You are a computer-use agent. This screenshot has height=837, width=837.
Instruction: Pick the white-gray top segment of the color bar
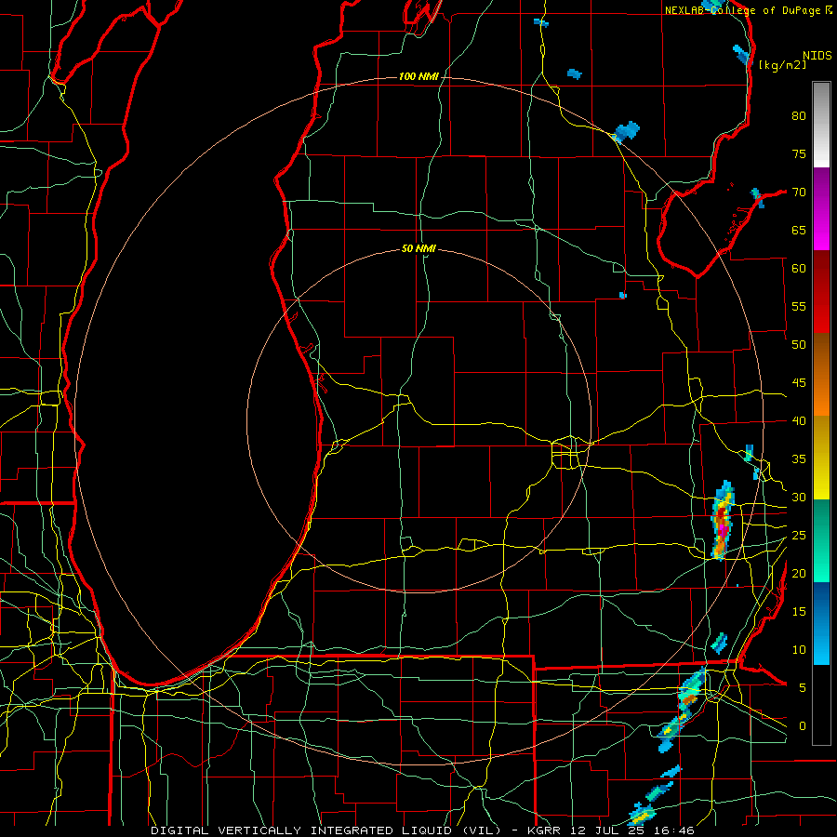coord(821,125)
